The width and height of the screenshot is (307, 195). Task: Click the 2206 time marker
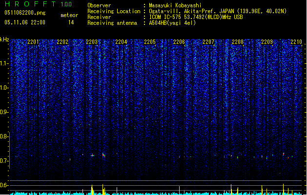click(x=179, y=42)
